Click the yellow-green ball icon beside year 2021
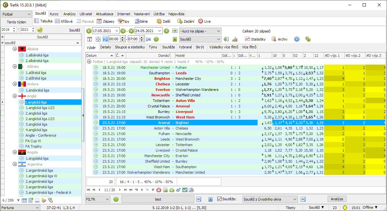The width and height of the screenshot is (387, 211). 40,30
